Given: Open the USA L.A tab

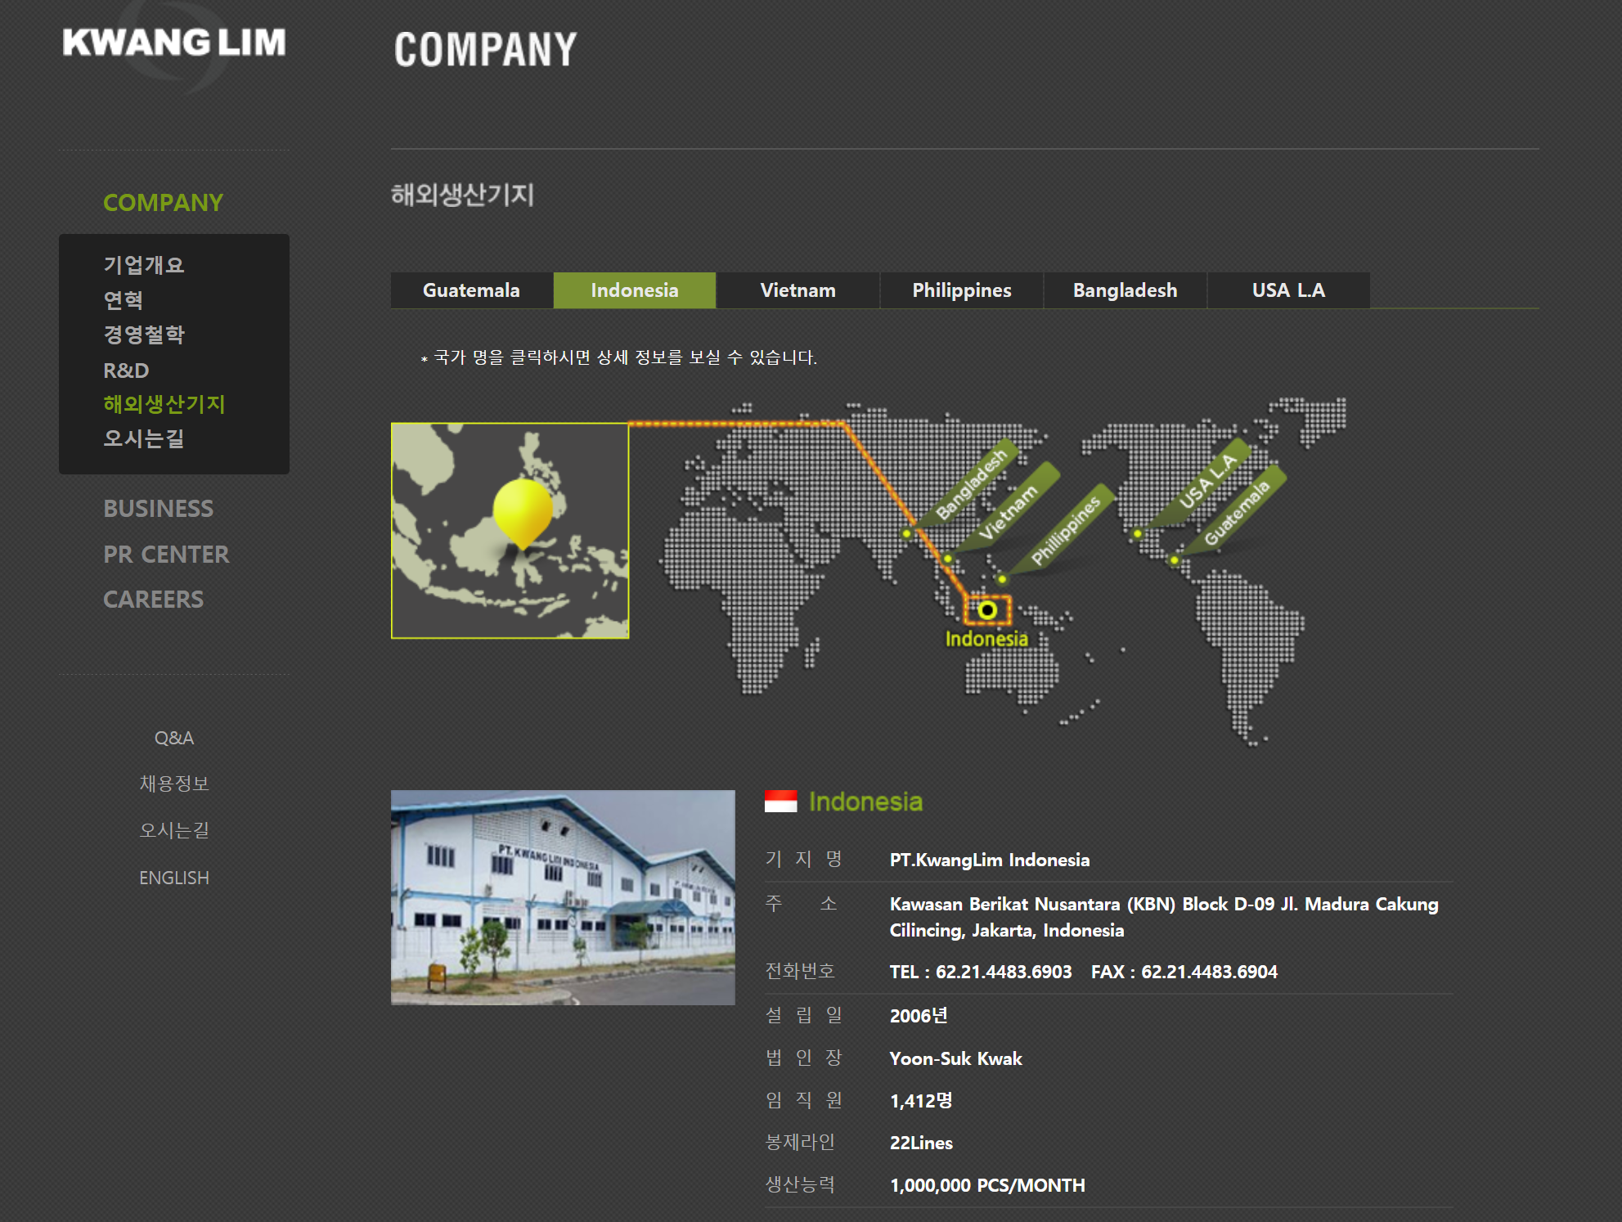Looking at the screenshot, I should pyautogui.click(x=1288, y=290).
